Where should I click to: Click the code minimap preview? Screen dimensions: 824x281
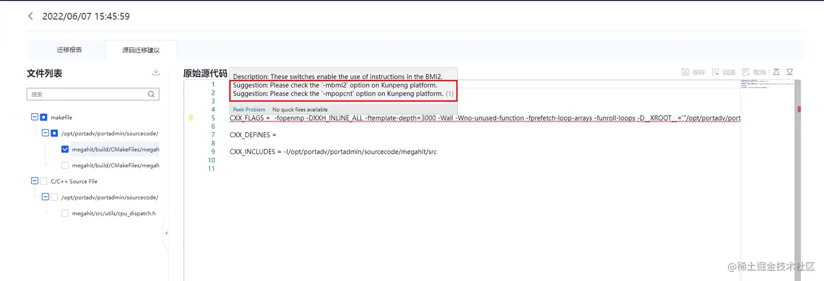pos(767,84)
